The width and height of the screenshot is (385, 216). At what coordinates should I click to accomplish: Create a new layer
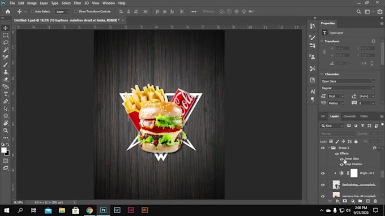(x=367, y=201)
